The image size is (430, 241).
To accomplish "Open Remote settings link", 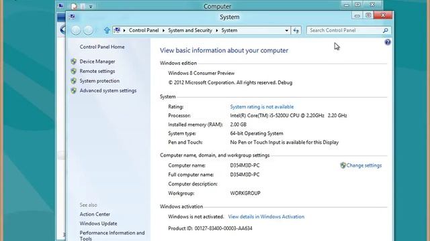I will coord(97,71).
